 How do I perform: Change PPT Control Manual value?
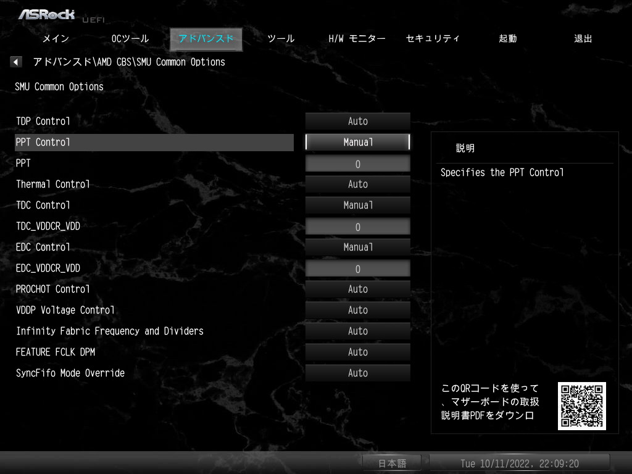358,142
